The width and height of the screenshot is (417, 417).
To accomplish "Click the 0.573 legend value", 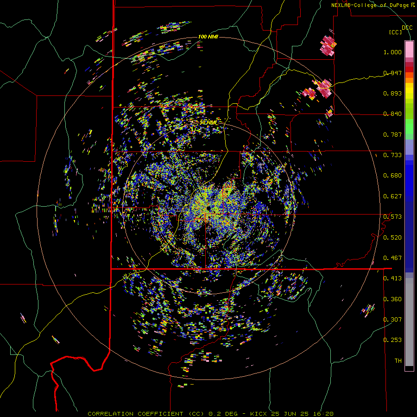I will (392, 217).
